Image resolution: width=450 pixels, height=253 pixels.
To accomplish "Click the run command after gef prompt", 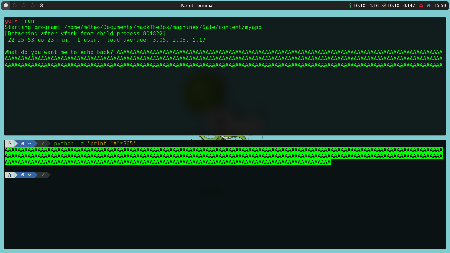I will pos(29,21).
